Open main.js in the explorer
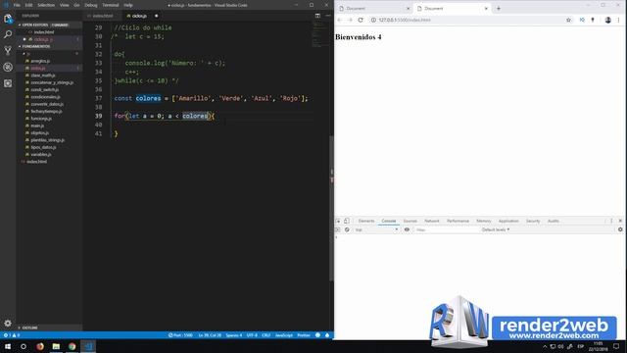Viewport: 627px width, 353px height. click(x=37, y=126)
